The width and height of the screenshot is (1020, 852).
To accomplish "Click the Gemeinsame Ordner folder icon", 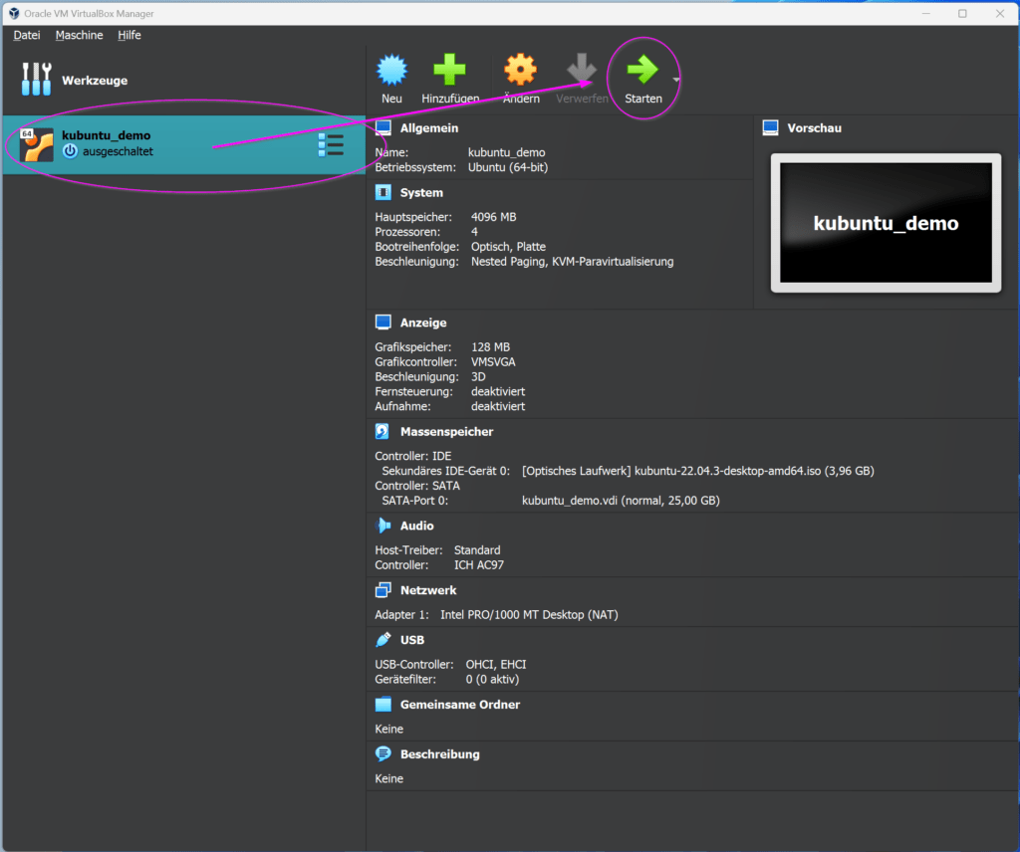I will [383, 705].
